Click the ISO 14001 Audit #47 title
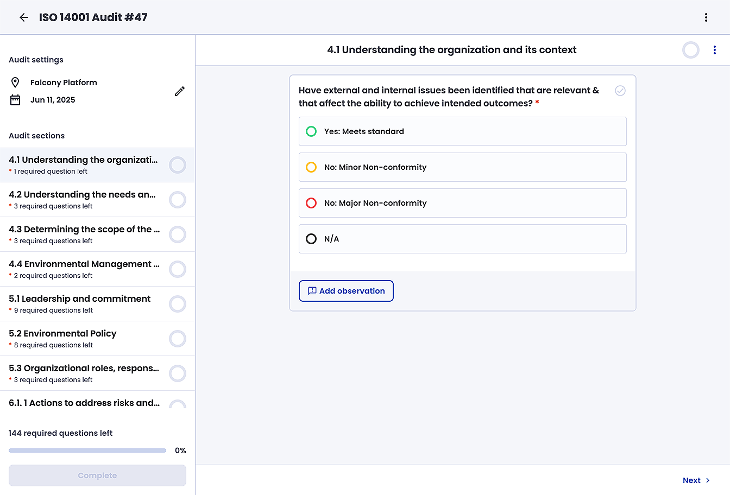The image size is (730, 495). point(93,17)
